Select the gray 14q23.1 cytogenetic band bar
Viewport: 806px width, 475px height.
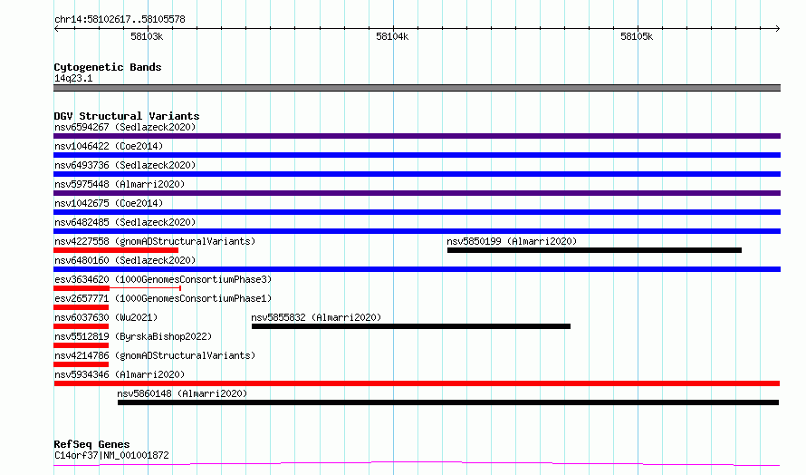(417, 88)
